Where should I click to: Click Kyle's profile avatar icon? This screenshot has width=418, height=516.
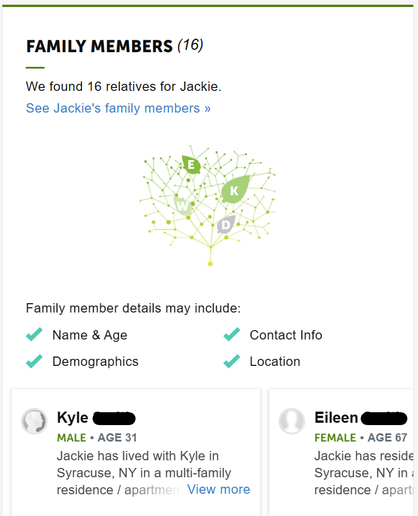[x=34, y=421]
